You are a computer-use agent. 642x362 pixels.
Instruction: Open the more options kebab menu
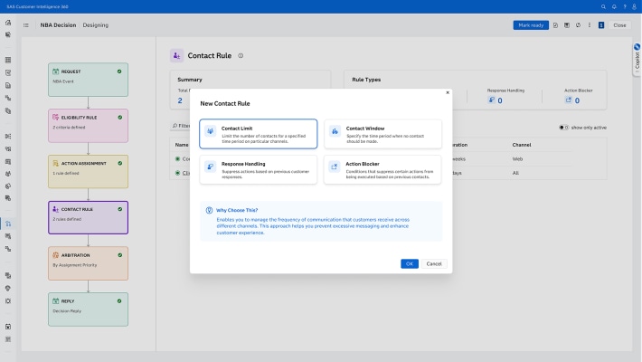click(x=589, y=25)
